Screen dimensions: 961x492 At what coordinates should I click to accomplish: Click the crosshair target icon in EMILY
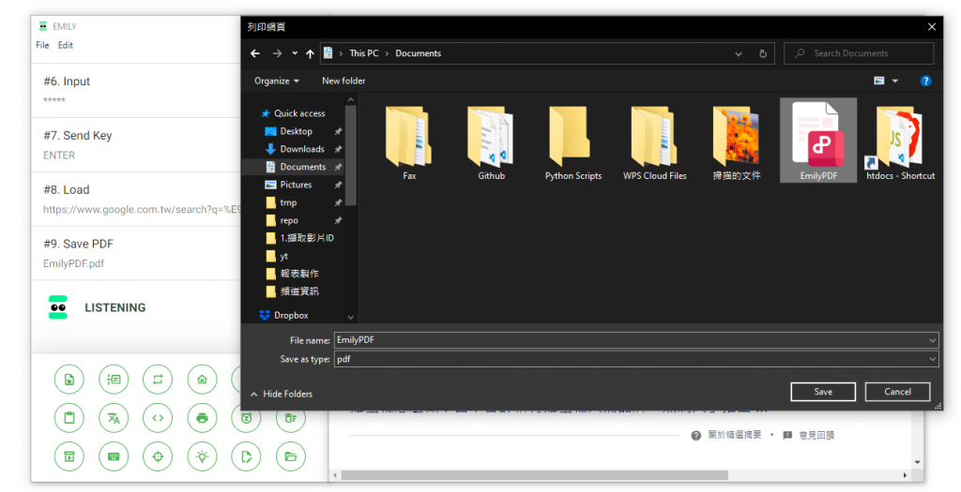coord(158,456)
